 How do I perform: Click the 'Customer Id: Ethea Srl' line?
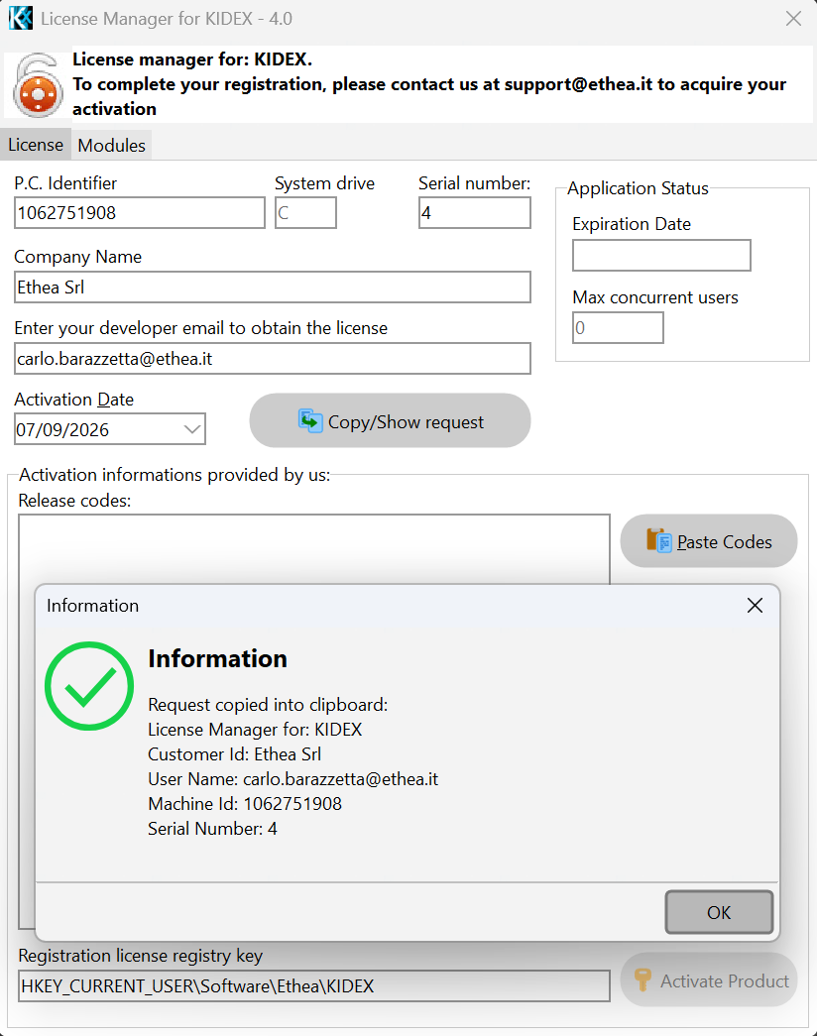click(235, 753)
